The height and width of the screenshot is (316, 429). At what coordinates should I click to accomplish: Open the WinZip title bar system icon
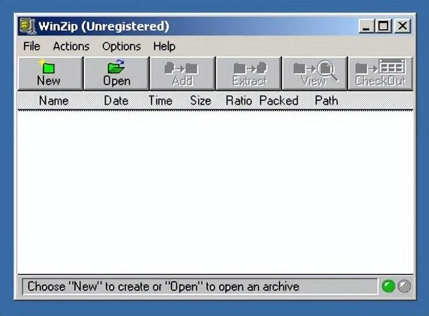(27, 26)
